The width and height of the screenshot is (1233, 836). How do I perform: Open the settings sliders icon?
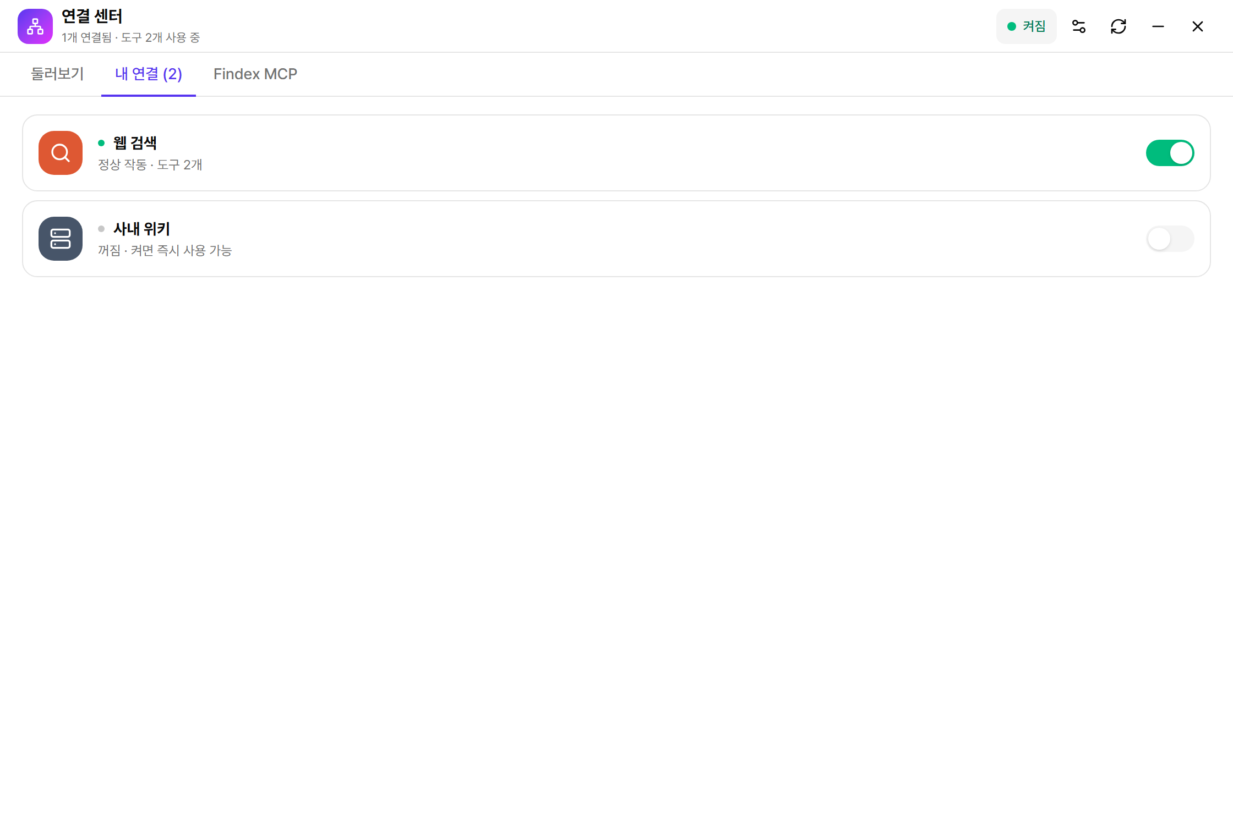click(1079, 26)
